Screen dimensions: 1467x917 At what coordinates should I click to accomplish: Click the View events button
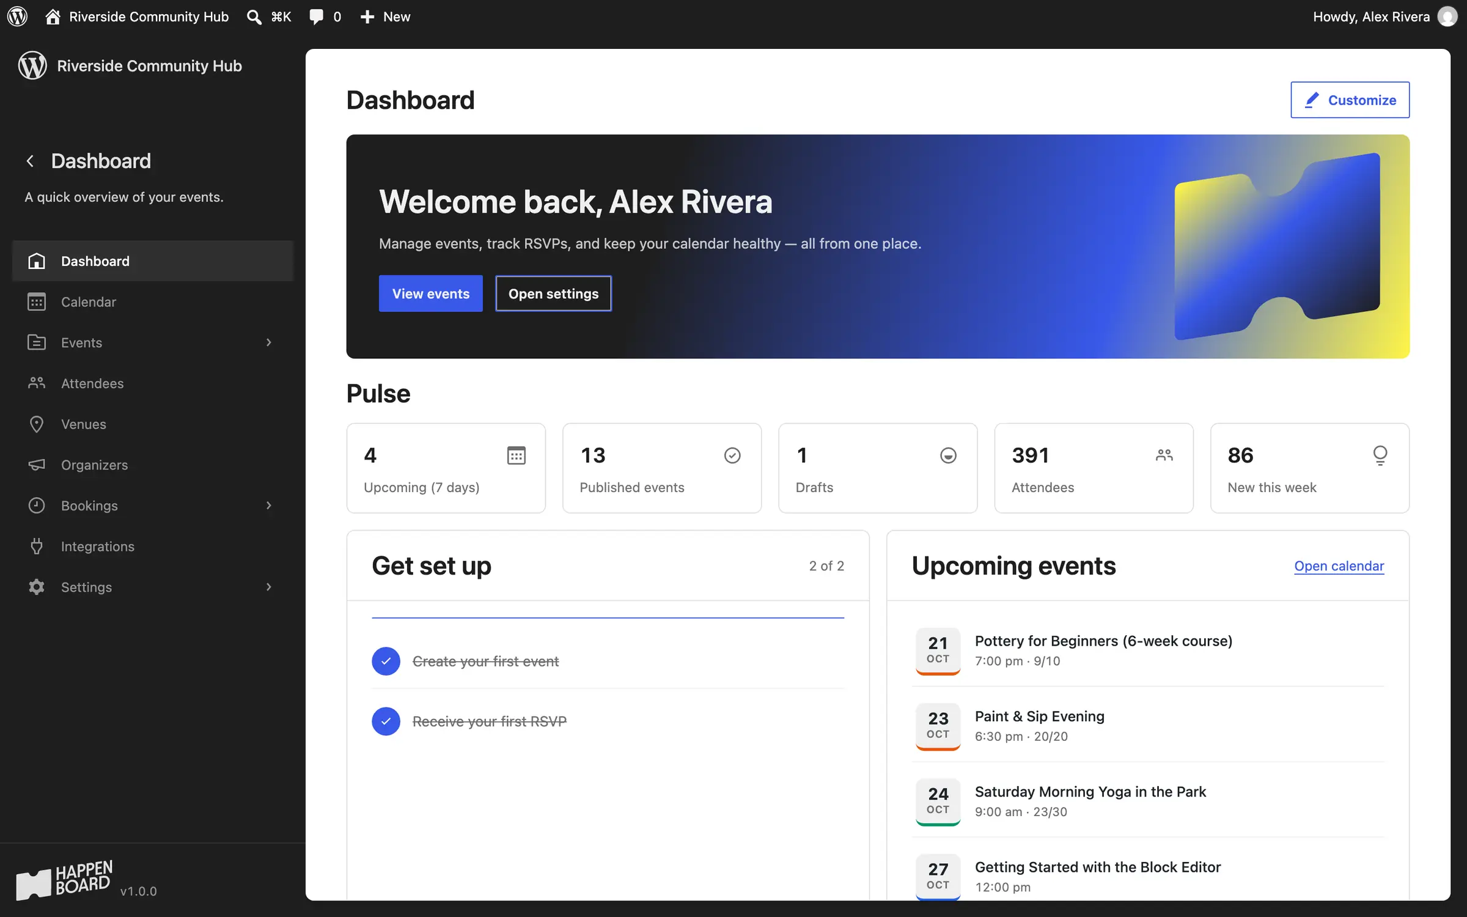click(431, 293)
